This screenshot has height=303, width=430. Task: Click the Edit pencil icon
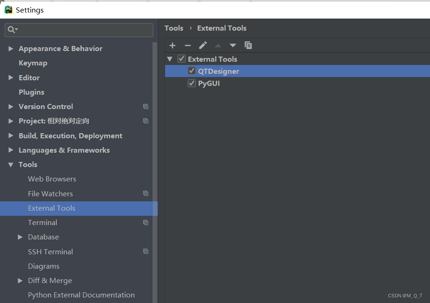click(x=203, y=45)
